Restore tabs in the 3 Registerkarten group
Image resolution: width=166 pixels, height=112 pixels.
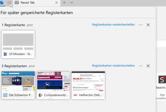(x=113, y=66)
